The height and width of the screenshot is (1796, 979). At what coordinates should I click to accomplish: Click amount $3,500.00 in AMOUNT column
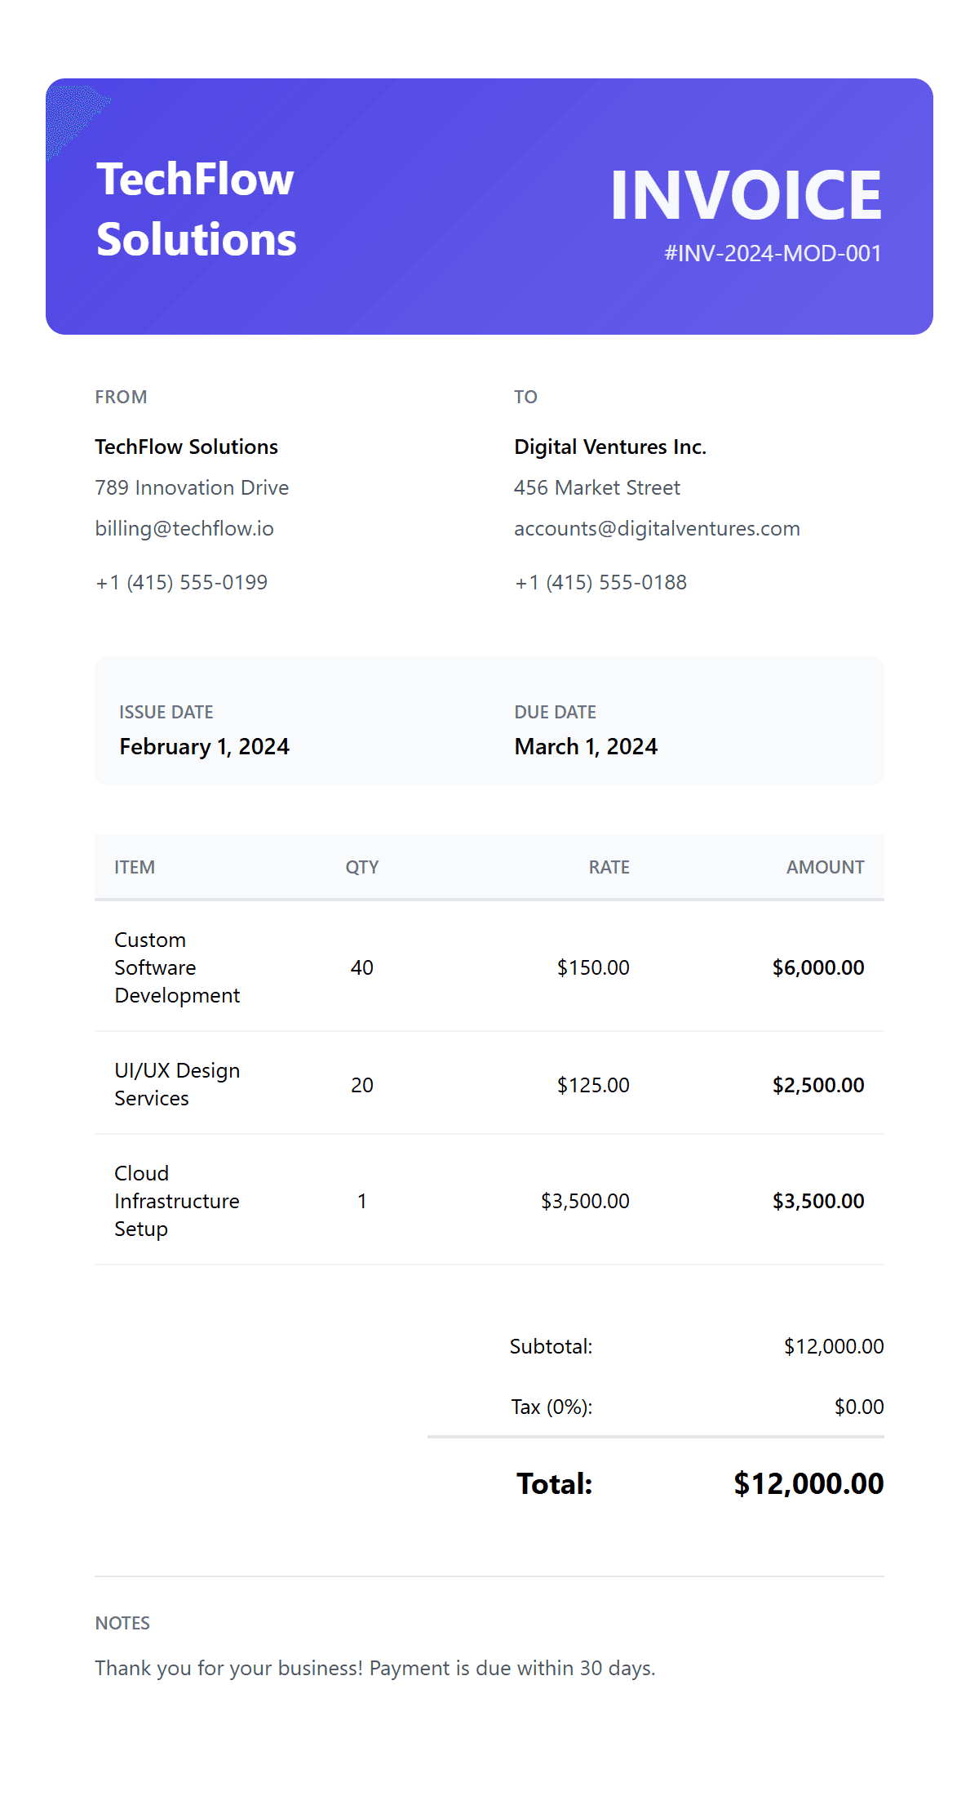(818, 1201)
